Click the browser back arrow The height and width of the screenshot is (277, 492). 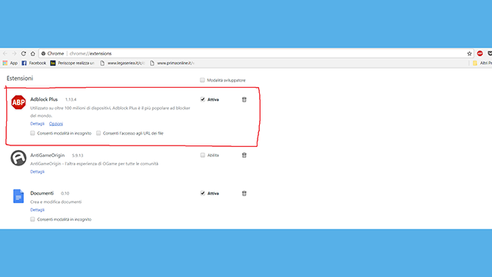coord(5,53)
